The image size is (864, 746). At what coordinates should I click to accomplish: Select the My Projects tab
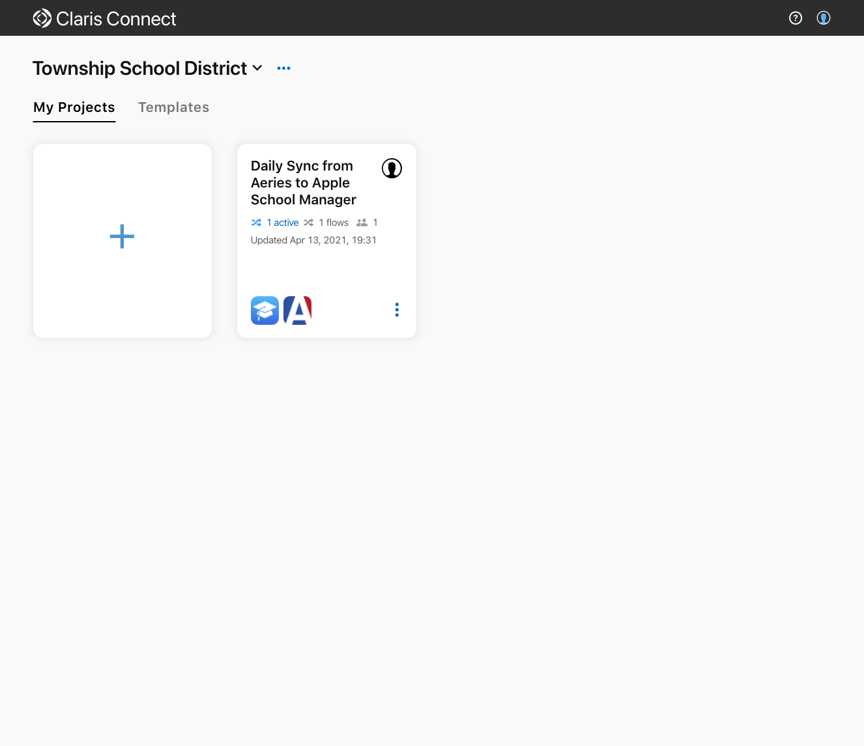[x=74, y=107]
